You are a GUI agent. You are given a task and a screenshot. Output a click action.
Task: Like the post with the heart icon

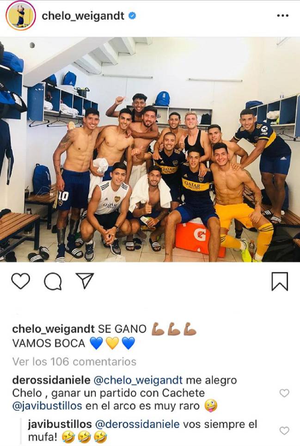coord(20,281)
